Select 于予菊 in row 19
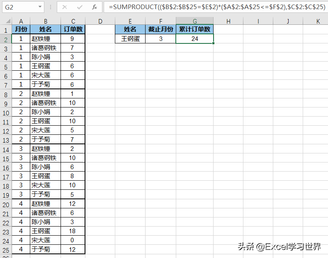 point(45,194)
